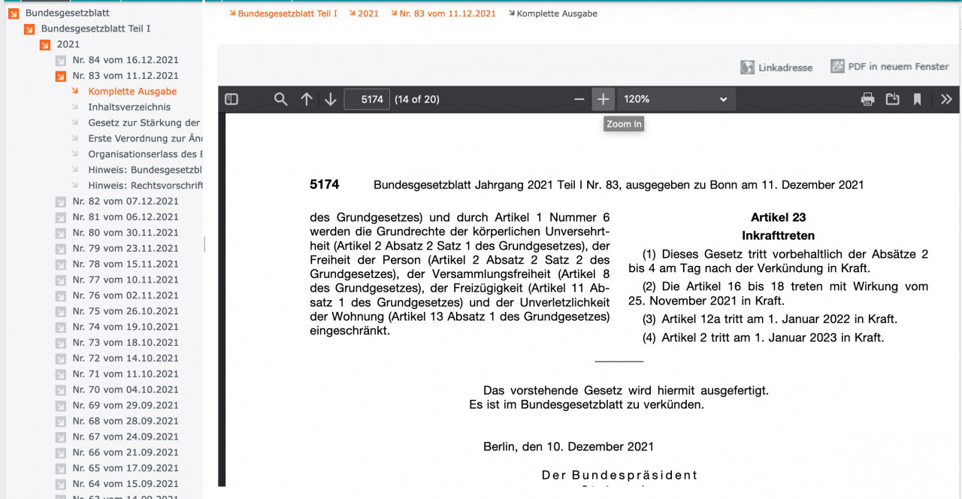Click the Zoom In plus button

pyautogui.click(x=603, y=99)
